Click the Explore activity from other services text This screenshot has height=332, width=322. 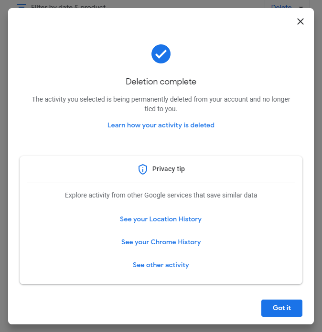[x=161, y=196]
